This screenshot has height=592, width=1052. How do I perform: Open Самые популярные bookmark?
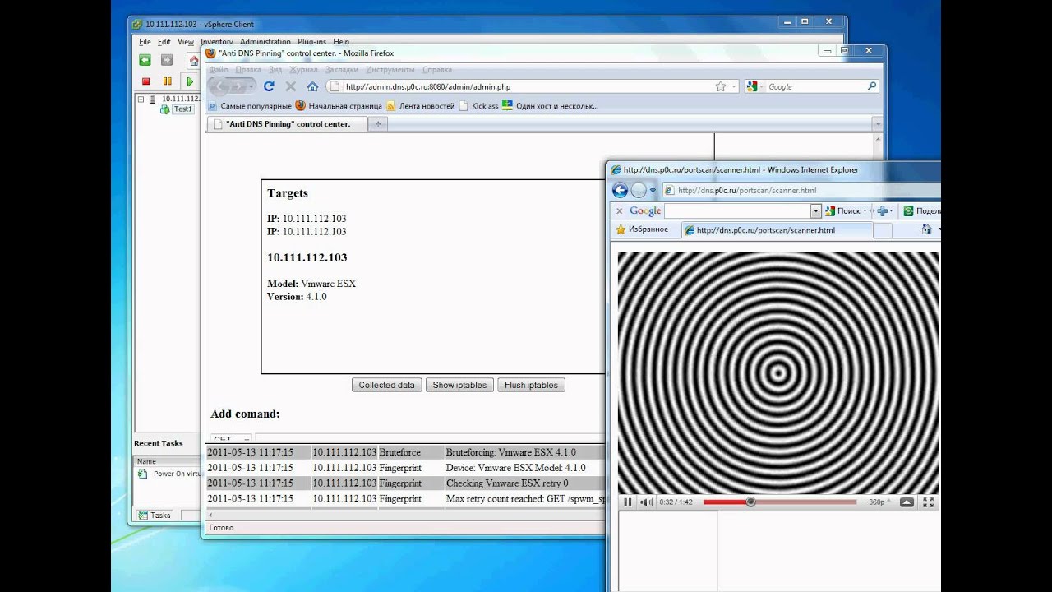tap(250, 106)
